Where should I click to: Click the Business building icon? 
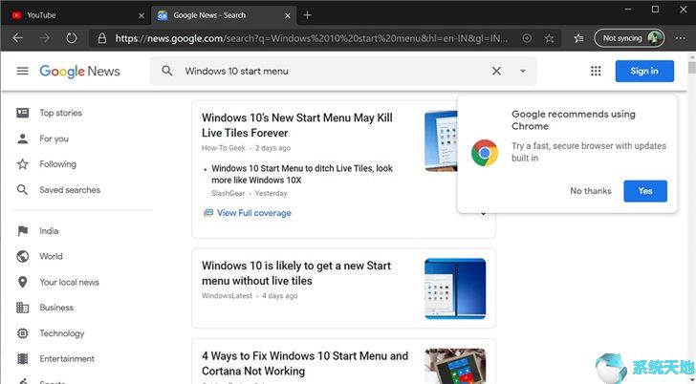click(23, 308)
